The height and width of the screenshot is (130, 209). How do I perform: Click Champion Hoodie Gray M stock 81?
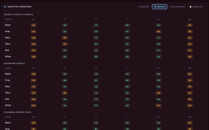(96, 80)
